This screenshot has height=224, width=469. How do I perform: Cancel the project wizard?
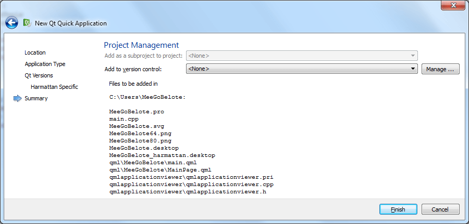point(440,209)
